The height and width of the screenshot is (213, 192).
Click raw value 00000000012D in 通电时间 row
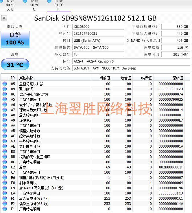[171, 89]
